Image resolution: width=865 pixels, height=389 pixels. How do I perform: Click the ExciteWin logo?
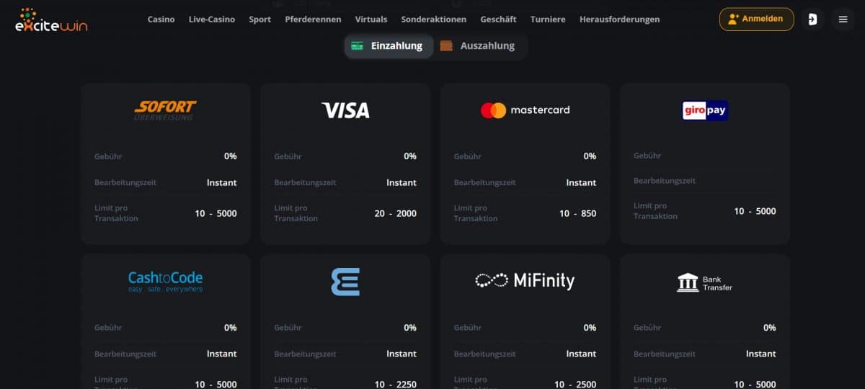click(x=51, y=20)
